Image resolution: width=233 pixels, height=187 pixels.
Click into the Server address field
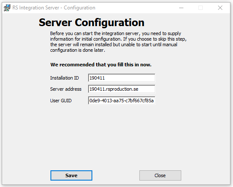121,89
